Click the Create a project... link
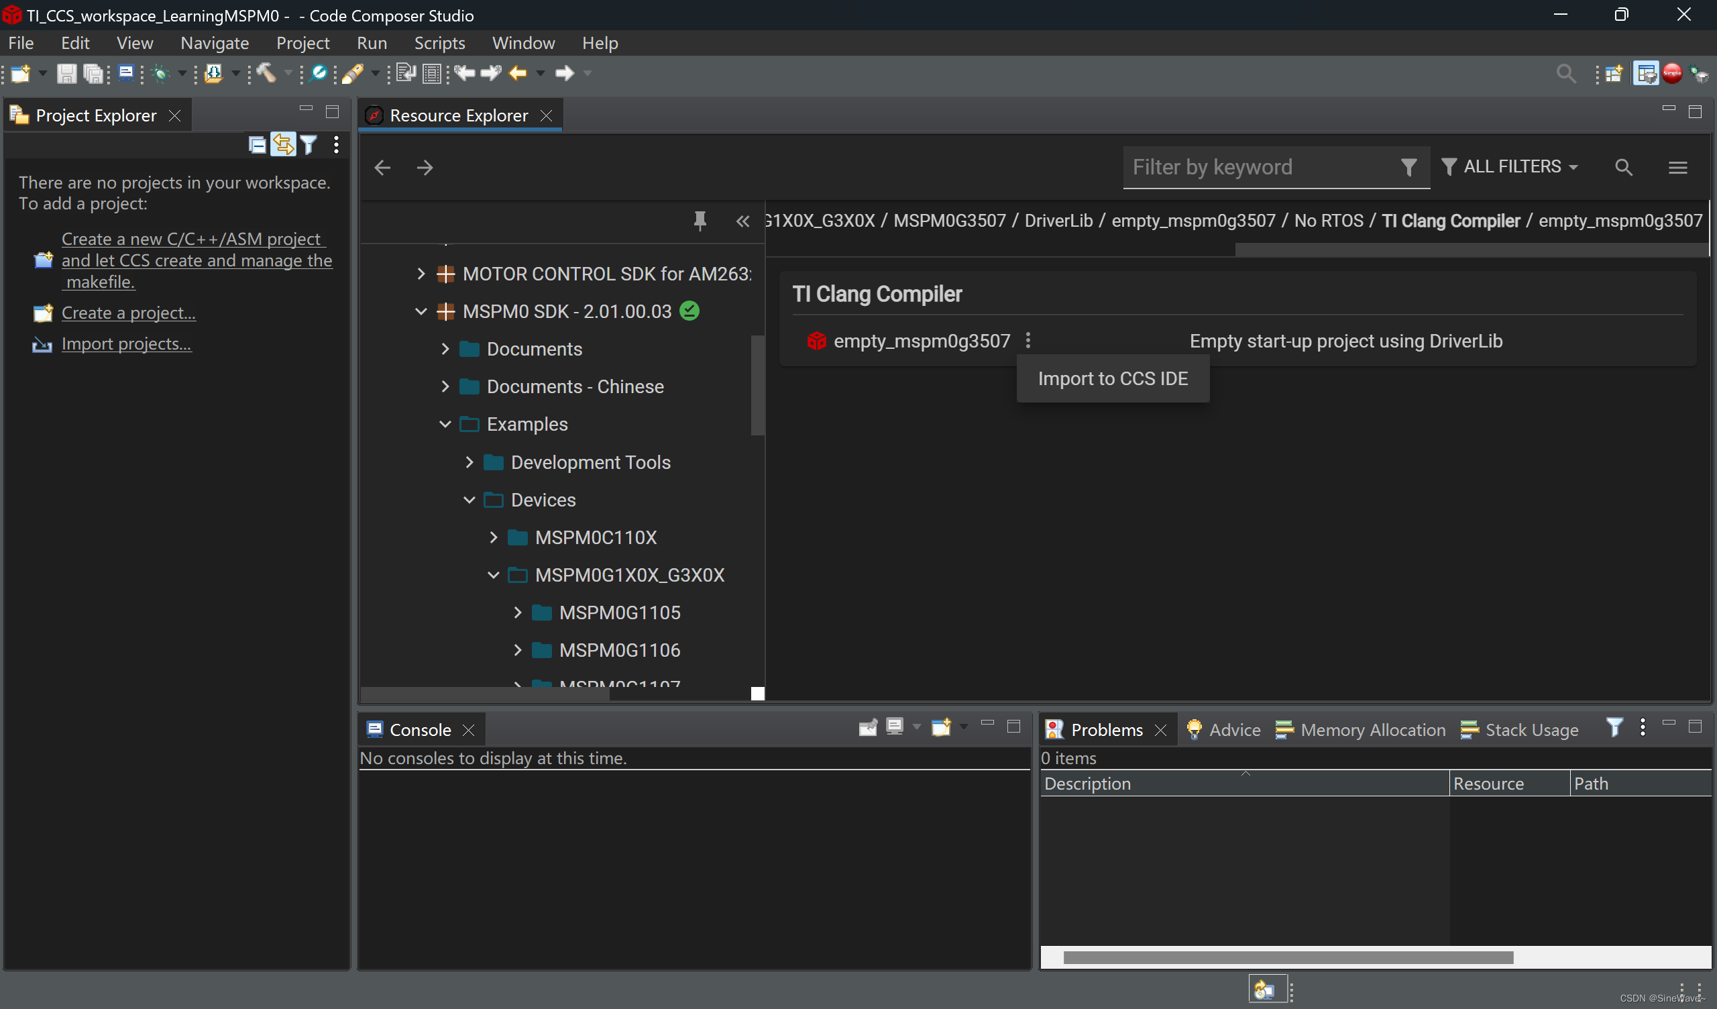Screen dimensions: 1717x1009 pos(128,313)
